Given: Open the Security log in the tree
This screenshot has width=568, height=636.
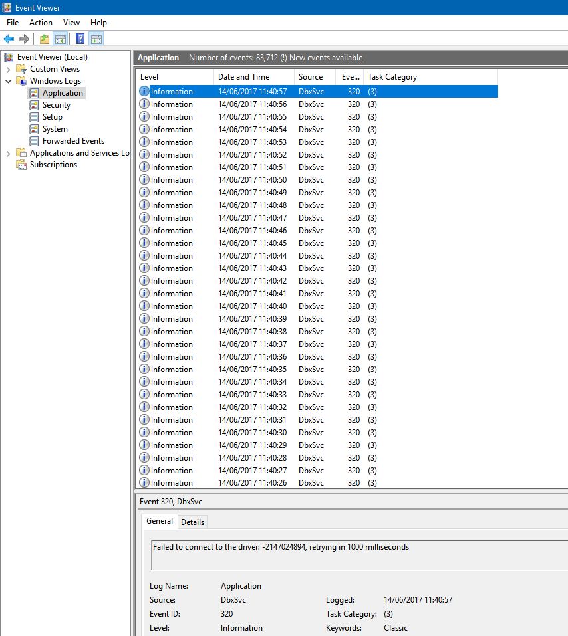Looking at the screenshot, I should point(56,105).
